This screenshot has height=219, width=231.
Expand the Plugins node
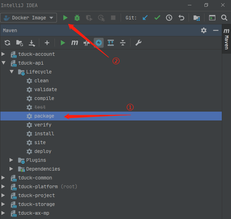coord(11,160)
